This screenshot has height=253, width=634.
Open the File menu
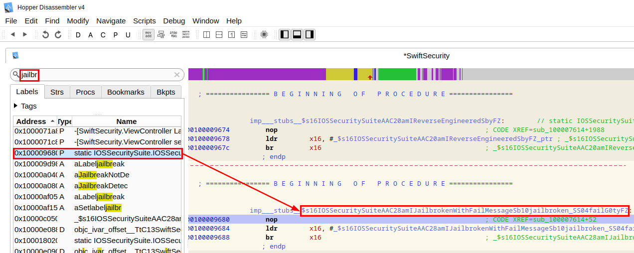point(11,21)
